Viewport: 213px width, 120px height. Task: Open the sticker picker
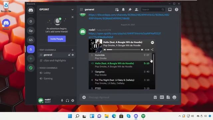[x=168, y=97]
